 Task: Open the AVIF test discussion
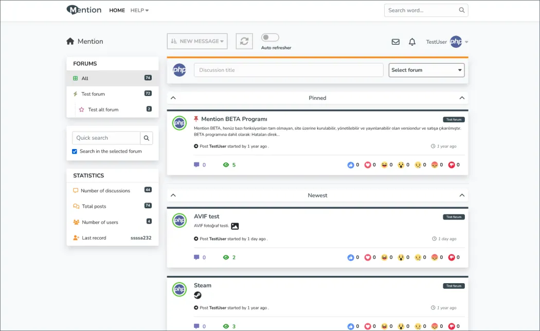click(x=207, y=216)
